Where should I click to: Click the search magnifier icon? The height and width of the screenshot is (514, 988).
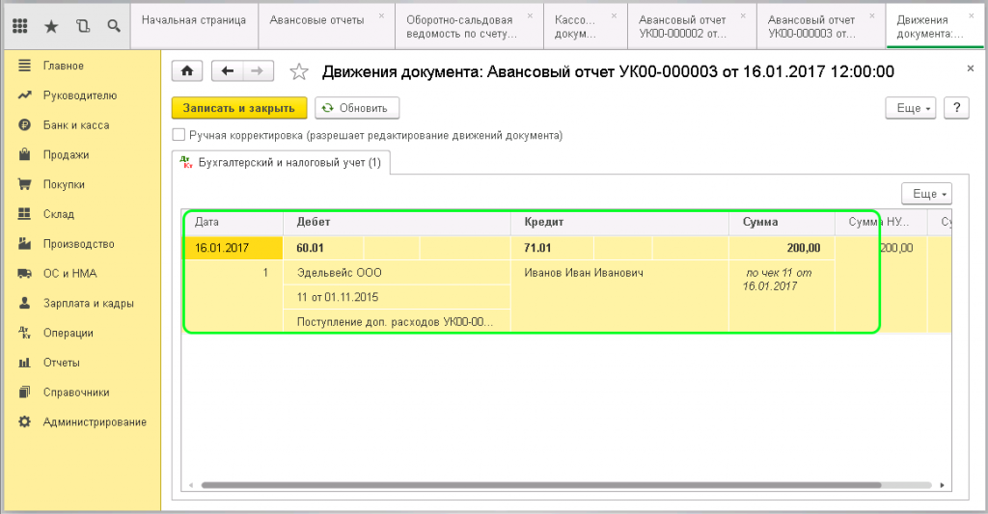(114, 26)
